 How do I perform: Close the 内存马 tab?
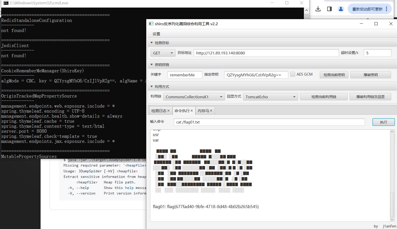coord(211,111)
